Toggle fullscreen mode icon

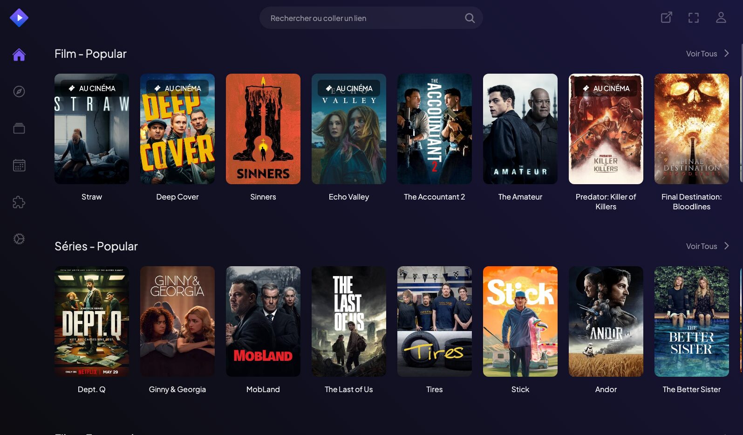coord(694,18)
